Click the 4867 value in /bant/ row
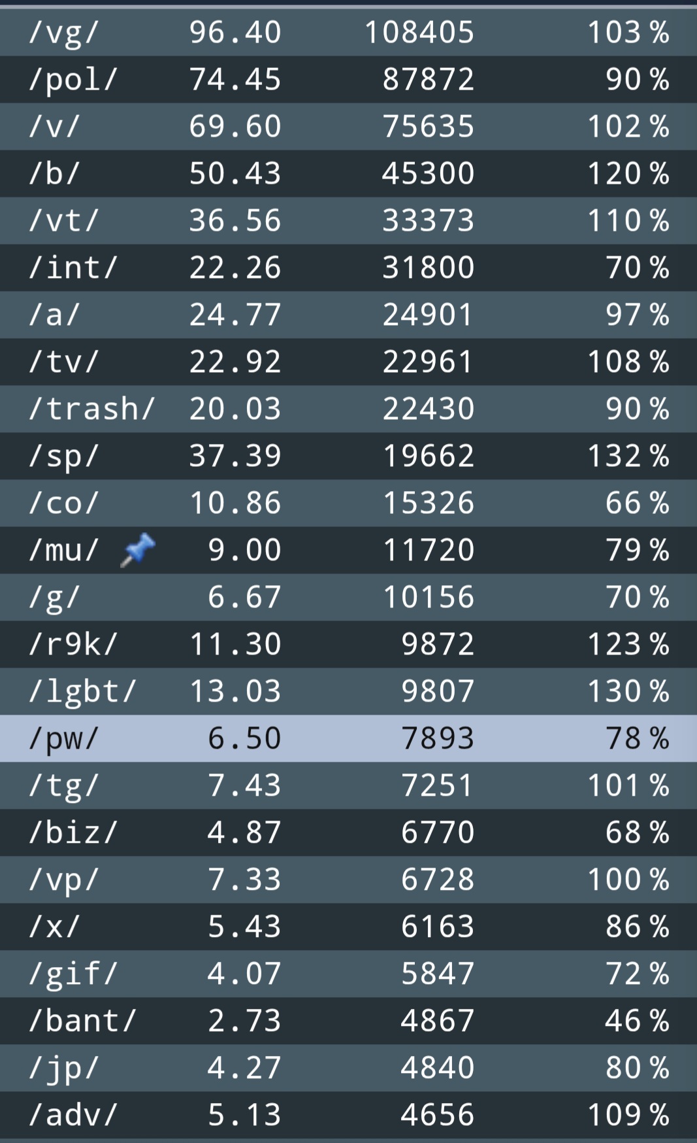 (438, 1021)
